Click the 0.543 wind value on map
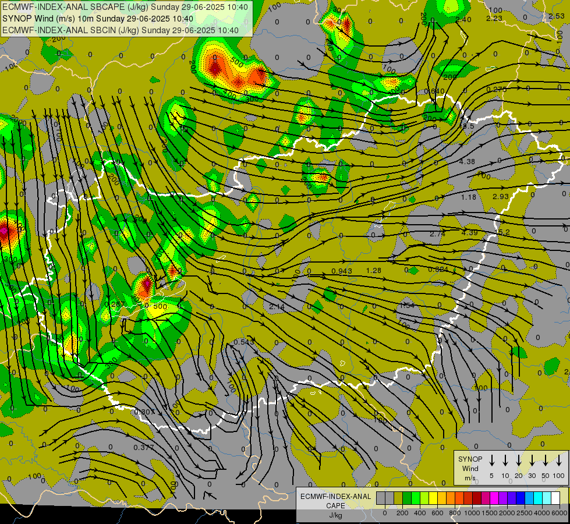This screenshot has height=524, width=570. [x=244, y=342]
